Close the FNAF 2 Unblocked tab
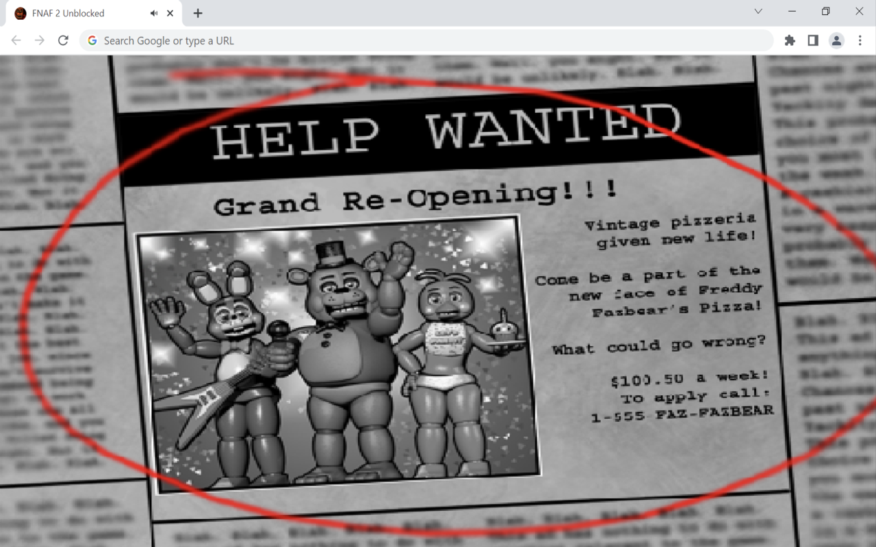Viewport: 876px width, 547px height. (x=170, y=13)
